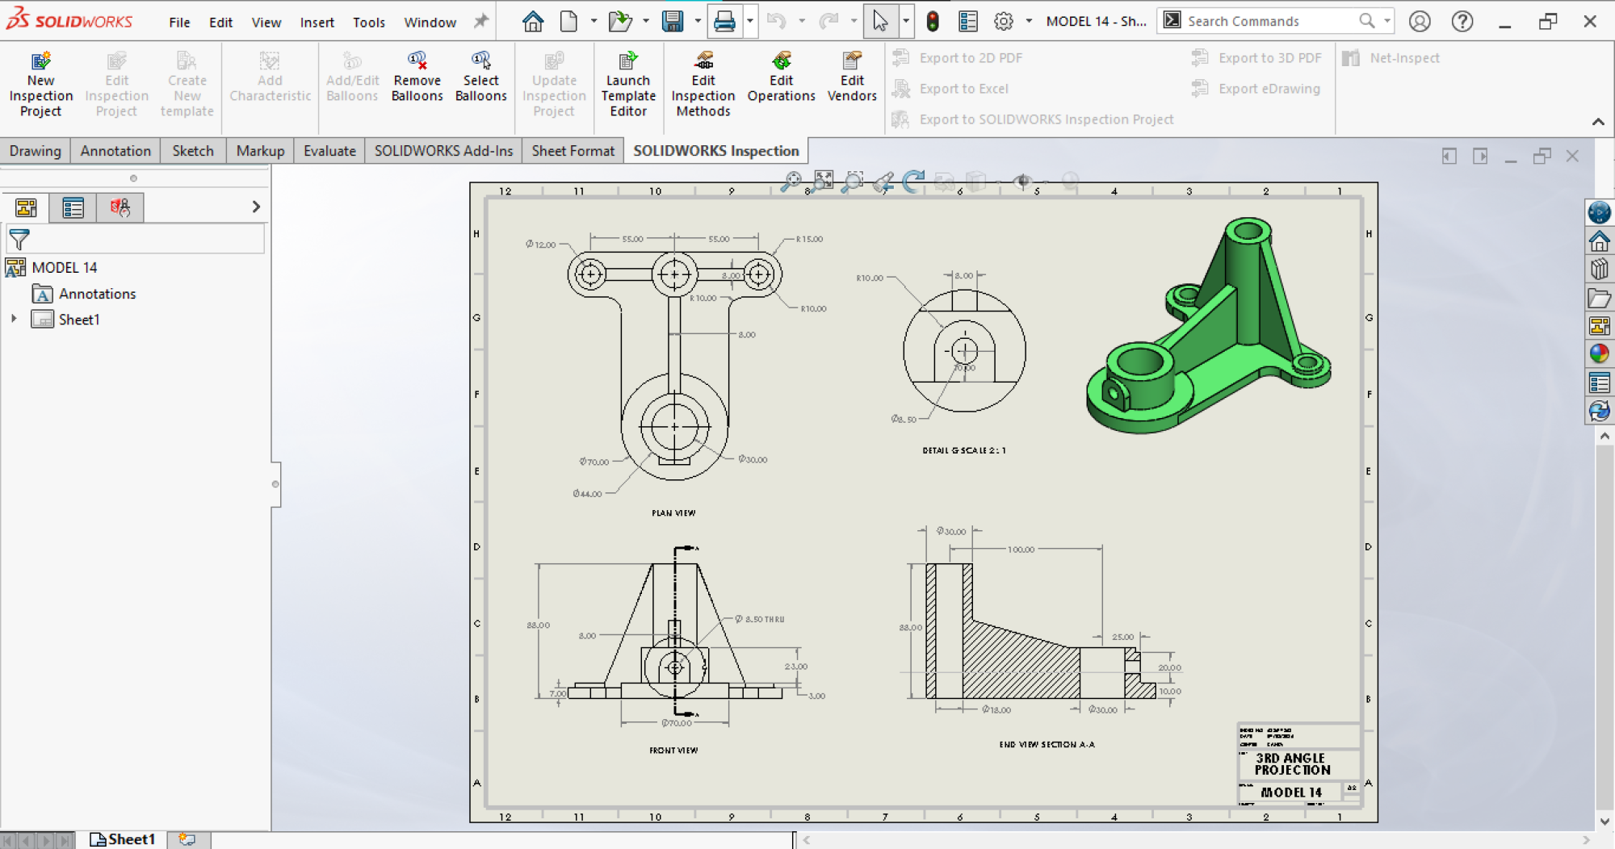Open the Tools menu
This screenshot has width=1615, height=849.
click(x=368, y=22)
